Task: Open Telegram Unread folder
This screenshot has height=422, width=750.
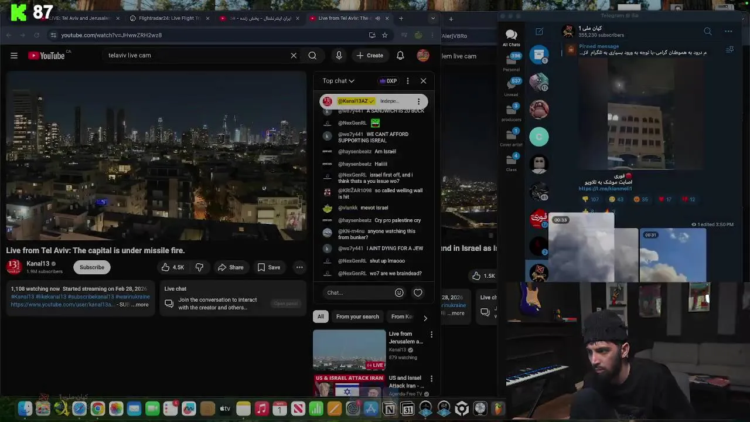Action: point(511,87)
